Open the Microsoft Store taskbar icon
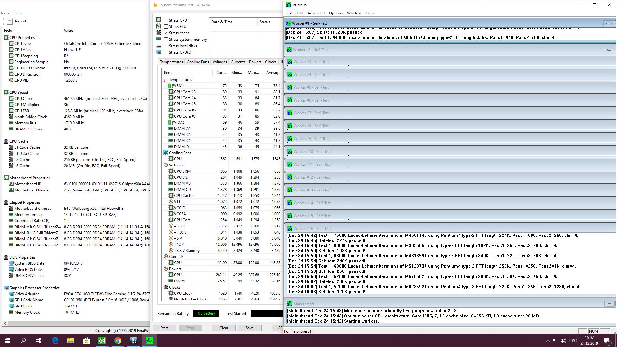Image resolution: width=617 pixels, height=347 pixels. click(x=86, y=341)
